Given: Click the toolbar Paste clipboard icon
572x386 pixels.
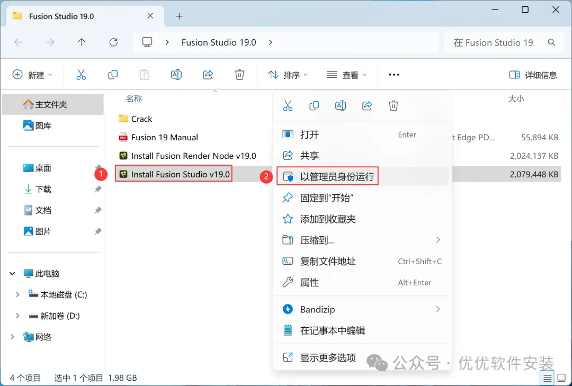Looking at the screenshot, I should pos(145,75).
